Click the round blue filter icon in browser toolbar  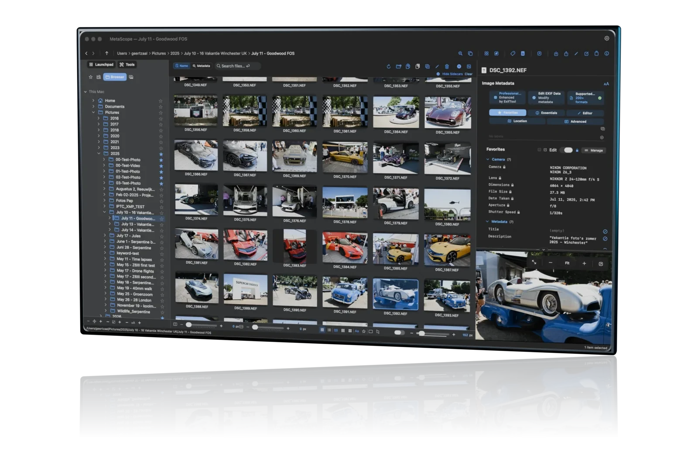point(459,66)
